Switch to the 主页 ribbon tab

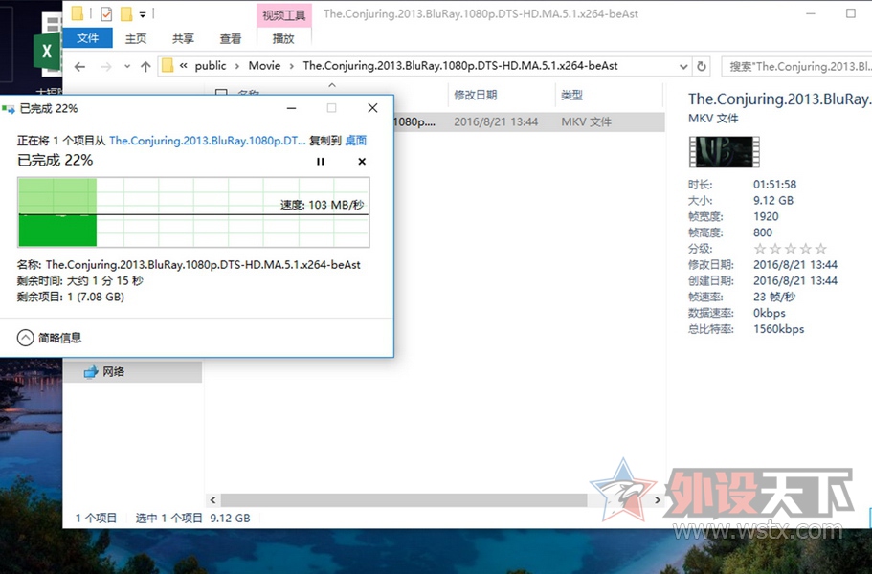(x=136, y=38)
